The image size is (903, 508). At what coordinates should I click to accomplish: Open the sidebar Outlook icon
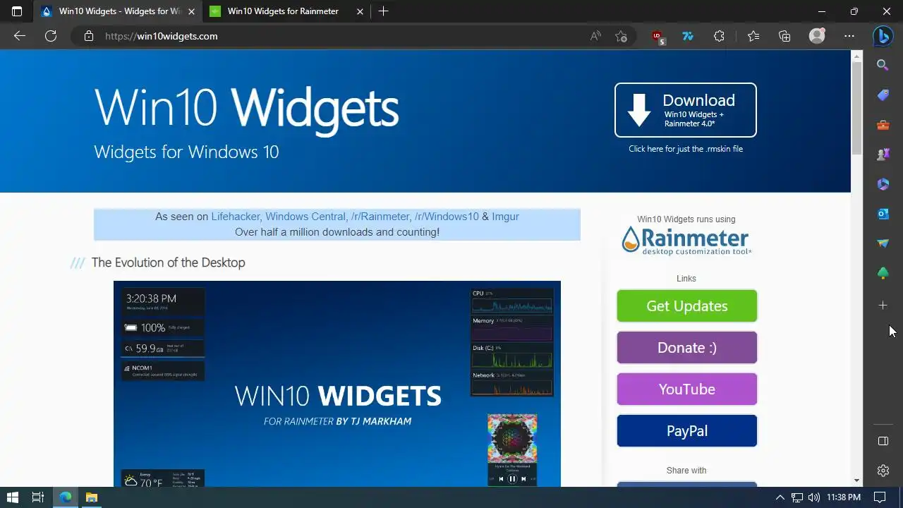click(x=883, y=214)
